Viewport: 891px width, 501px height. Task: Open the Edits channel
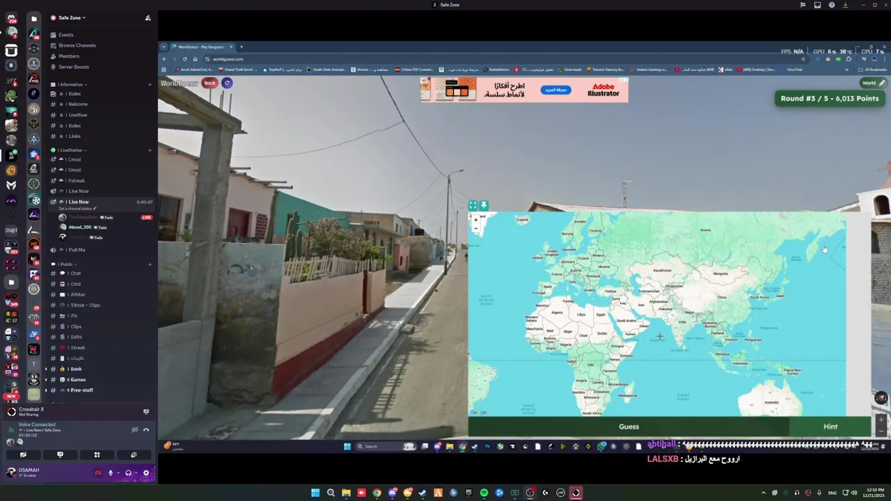click(x=75, y=337)
